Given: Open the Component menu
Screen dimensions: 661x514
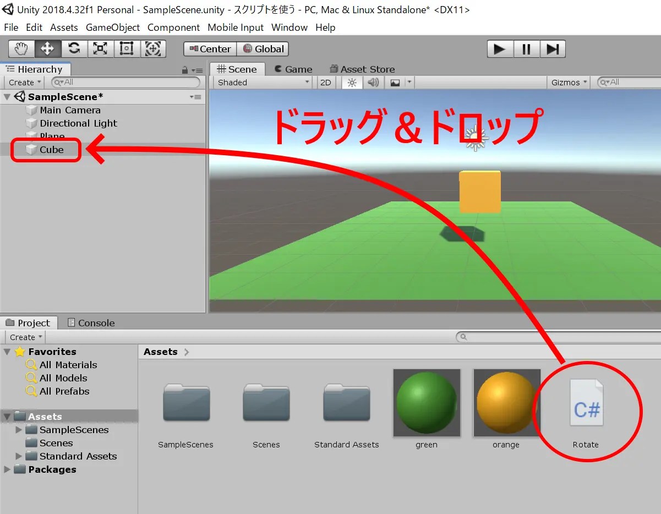Looking at the screenshot, I should coord(173,28).
